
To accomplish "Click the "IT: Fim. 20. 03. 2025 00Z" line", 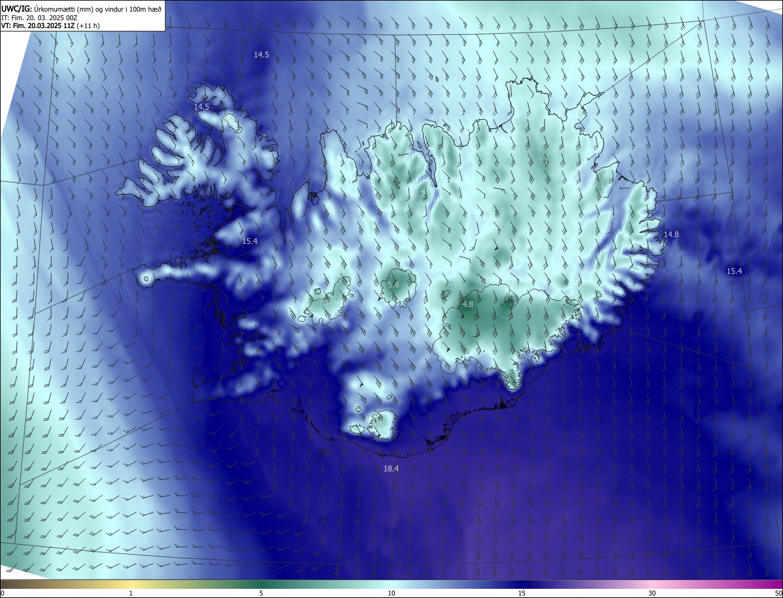I will 39,18.
